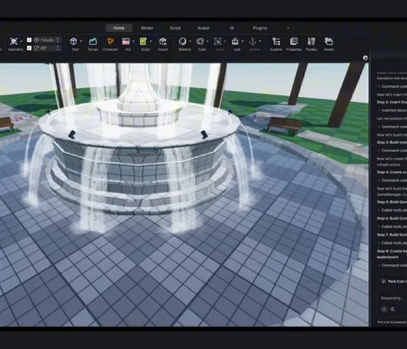The image size is (407, 349).
Task: Switch to the Home tab
Action: (119, 28)
